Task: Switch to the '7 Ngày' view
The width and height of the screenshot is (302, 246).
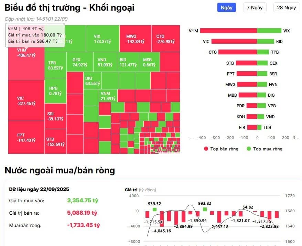Action: (255, 8)
